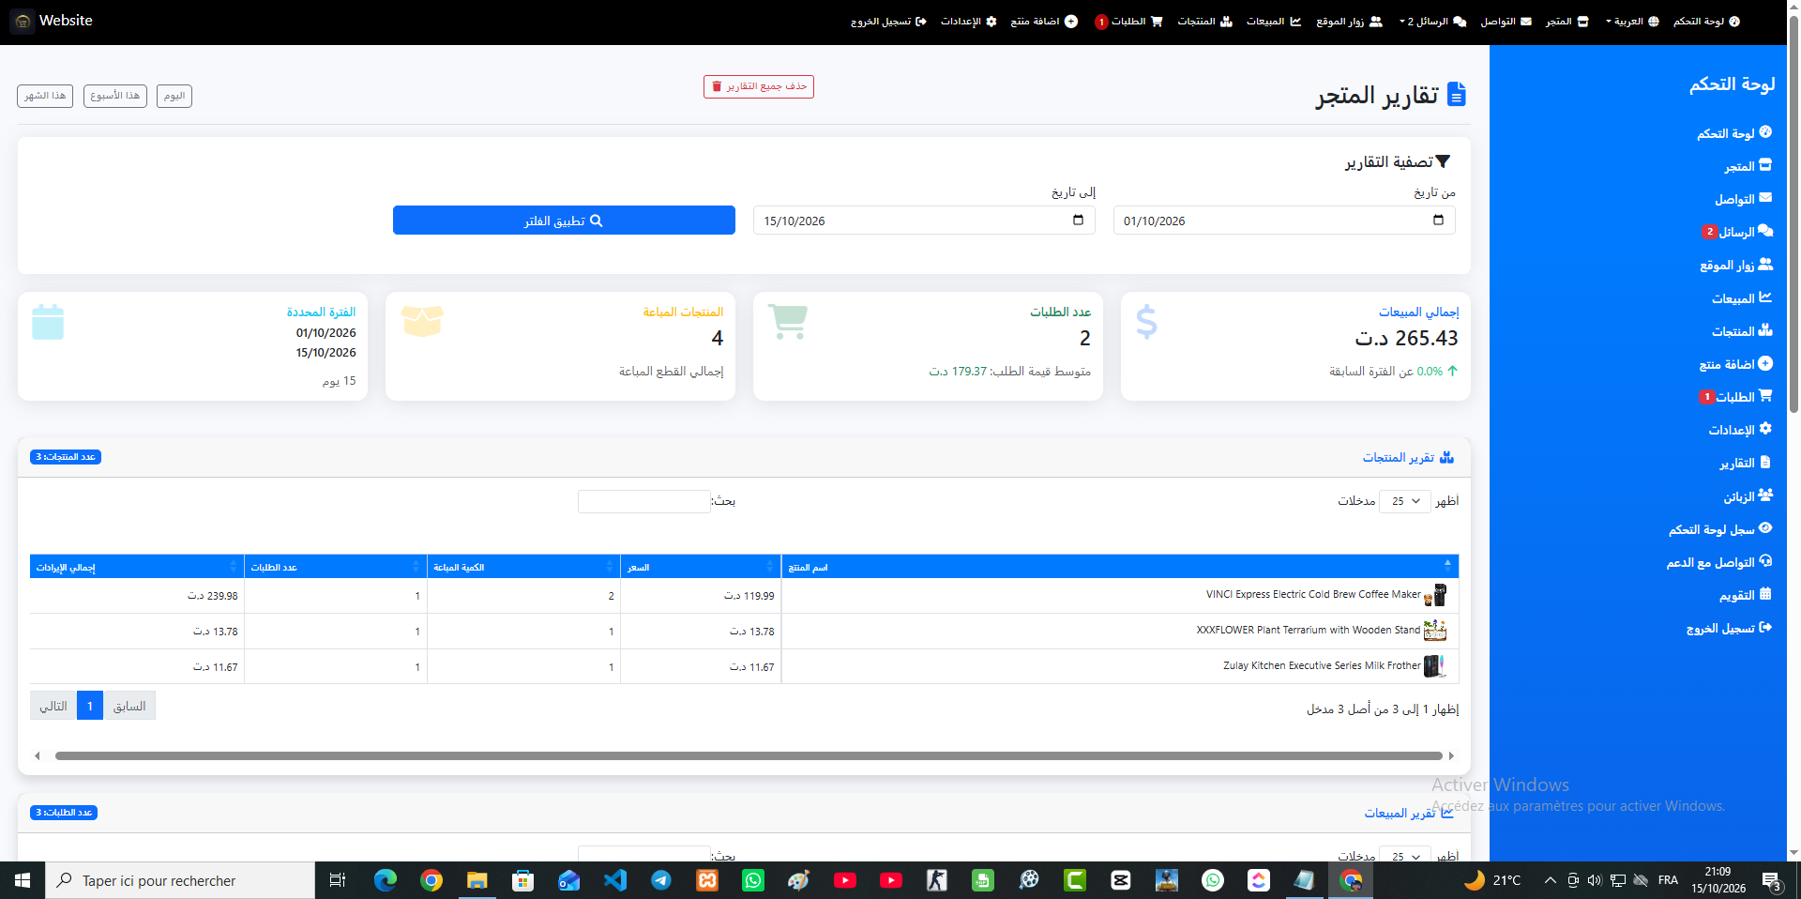Open Telegram from the Windows taskbar
Viewport: 1801px width, 899px height.
pyautogui.click(x=661, y=880)
